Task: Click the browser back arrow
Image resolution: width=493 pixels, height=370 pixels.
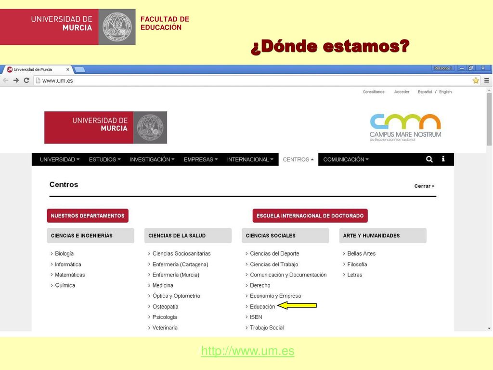Action: (6, 80)
